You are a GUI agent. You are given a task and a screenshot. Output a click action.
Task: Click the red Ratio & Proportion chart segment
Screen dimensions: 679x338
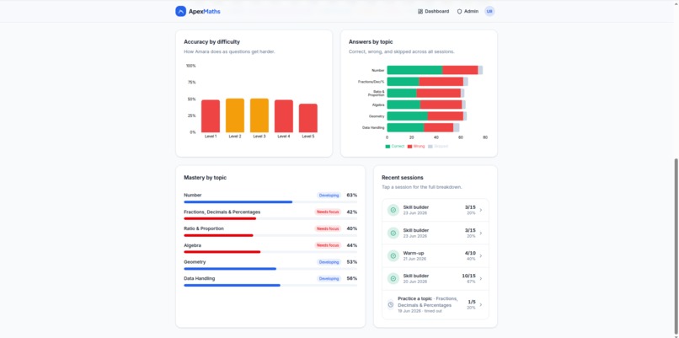click(439, 94)
